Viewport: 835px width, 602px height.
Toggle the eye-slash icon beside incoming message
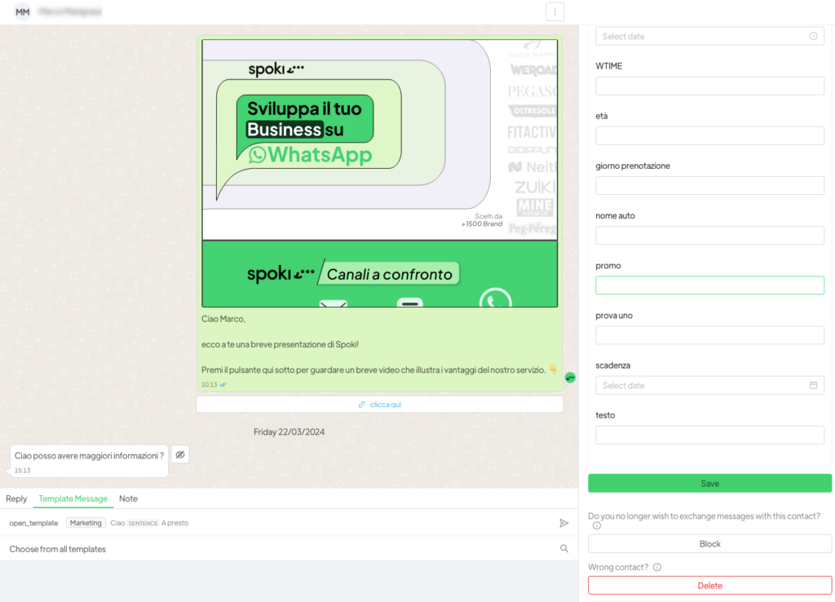[x=180, y=454]
